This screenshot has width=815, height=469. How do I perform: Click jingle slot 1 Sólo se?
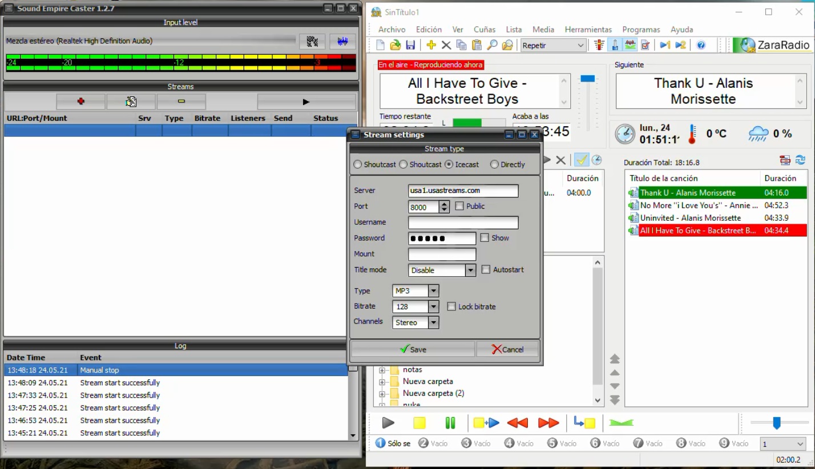pyautogui.click(x=393, y=443)
